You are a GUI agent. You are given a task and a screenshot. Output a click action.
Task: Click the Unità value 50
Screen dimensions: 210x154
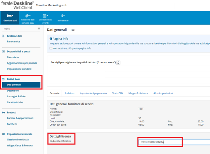(x=140, y=118)
